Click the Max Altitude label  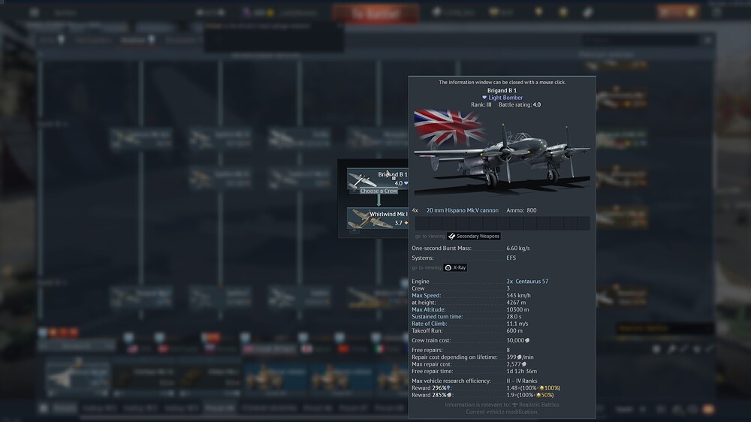430,309
